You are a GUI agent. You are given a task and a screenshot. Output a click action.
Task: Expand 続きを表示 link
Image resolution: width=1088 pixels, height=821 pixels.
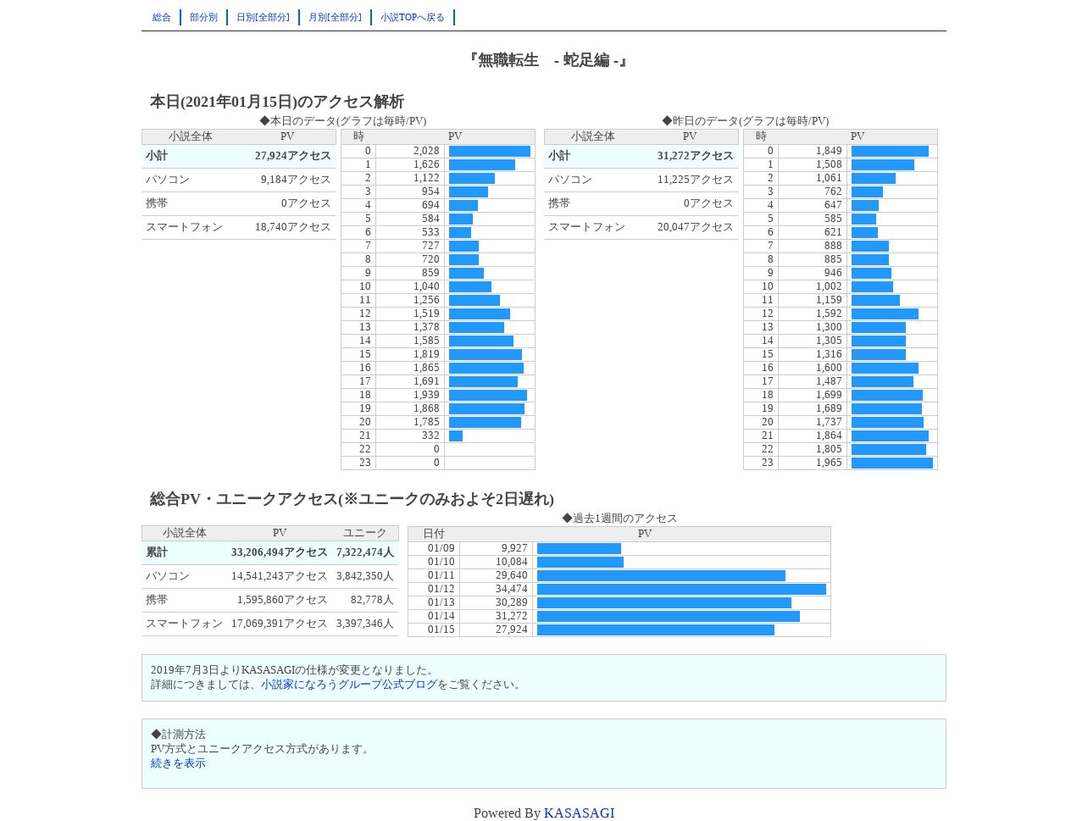(178, 763)
